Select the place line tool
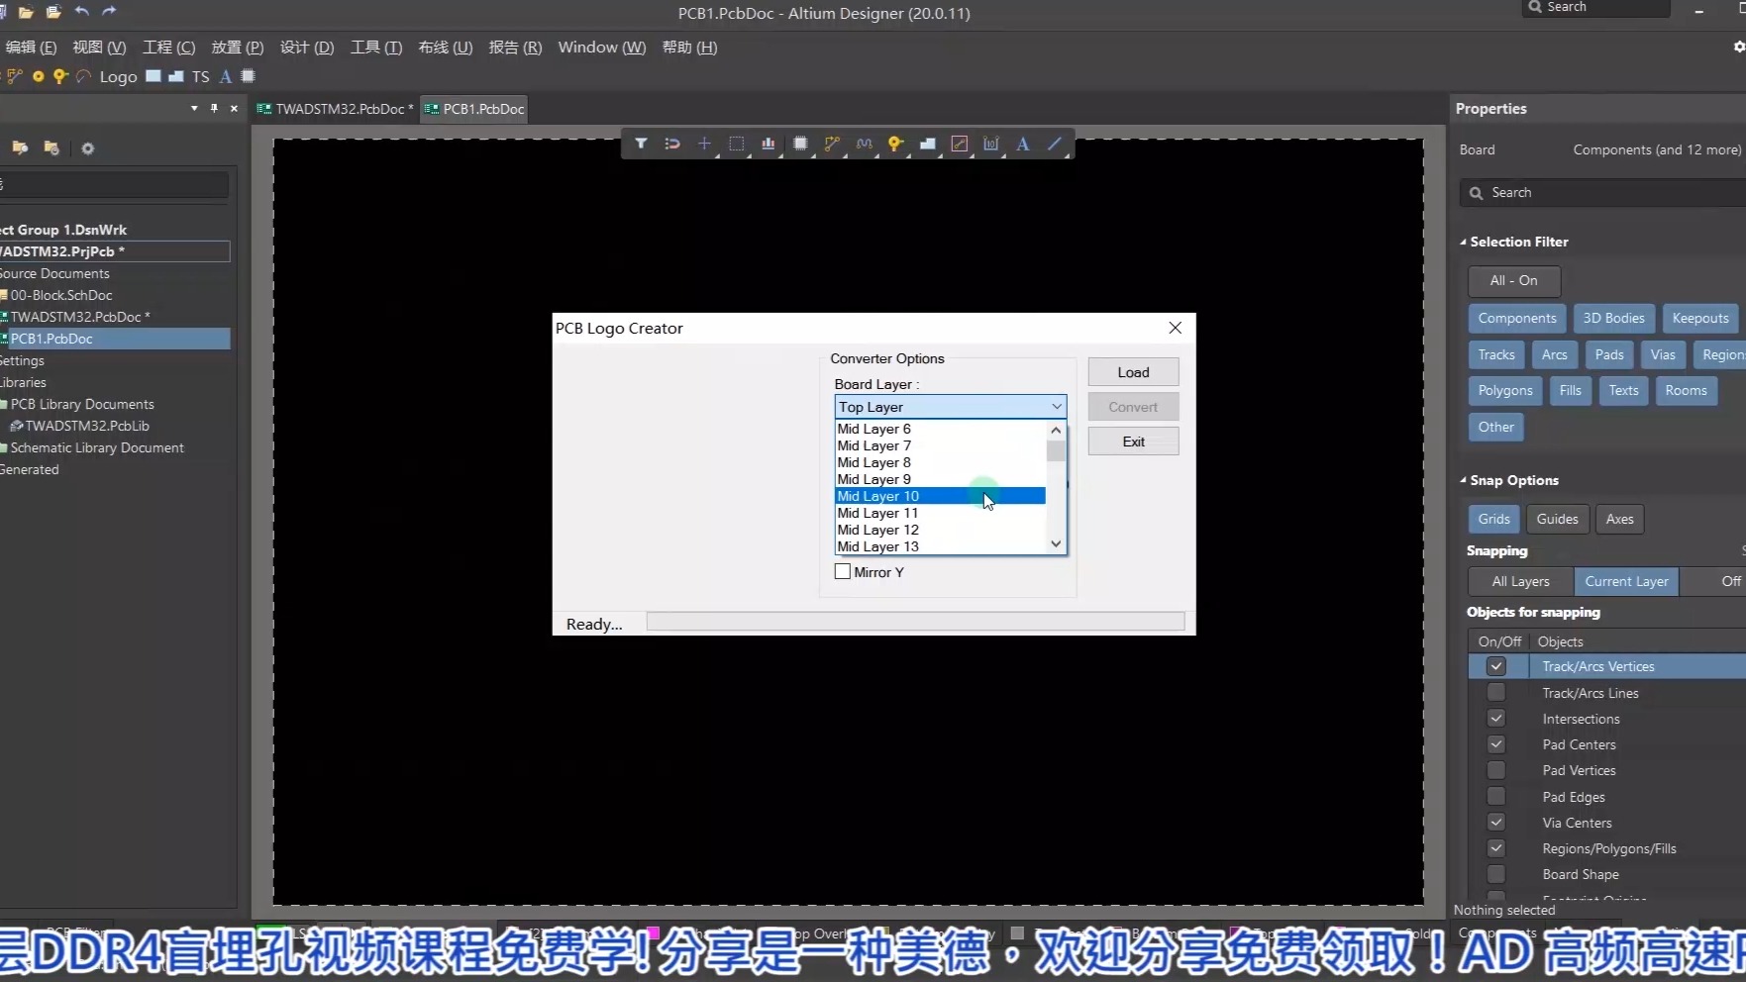The height and width of the screenshot is (982, 1746). coord(1055,144)
